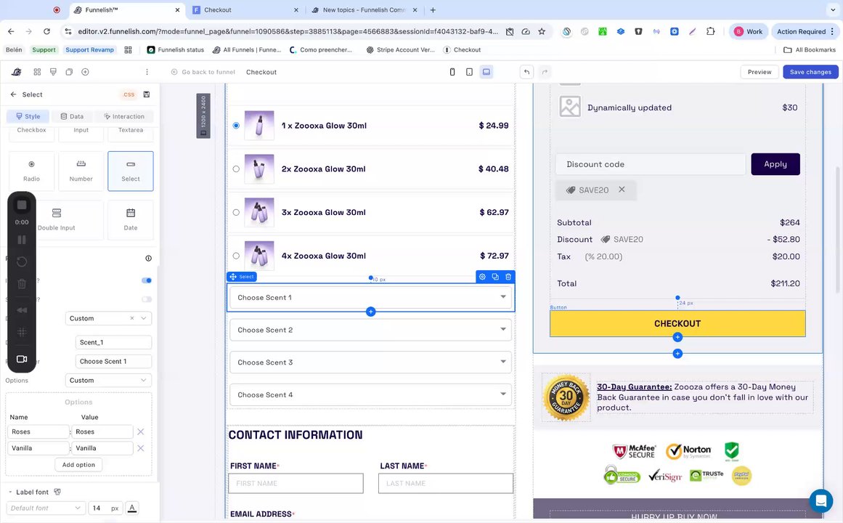Viewport: 843px width, 523px height.
Task: Open the .css custom code badge
Action: click(129, 94)
